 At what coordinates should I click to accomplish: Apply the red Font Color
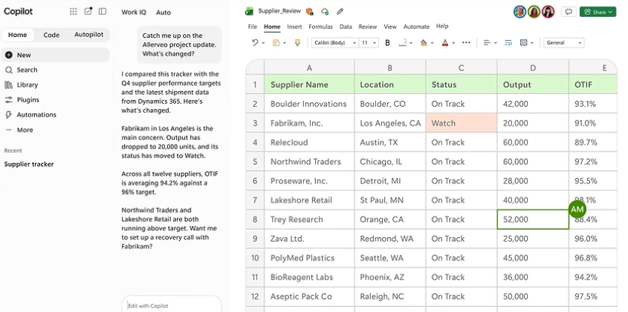pyautogui.click(x=445, y=43)
